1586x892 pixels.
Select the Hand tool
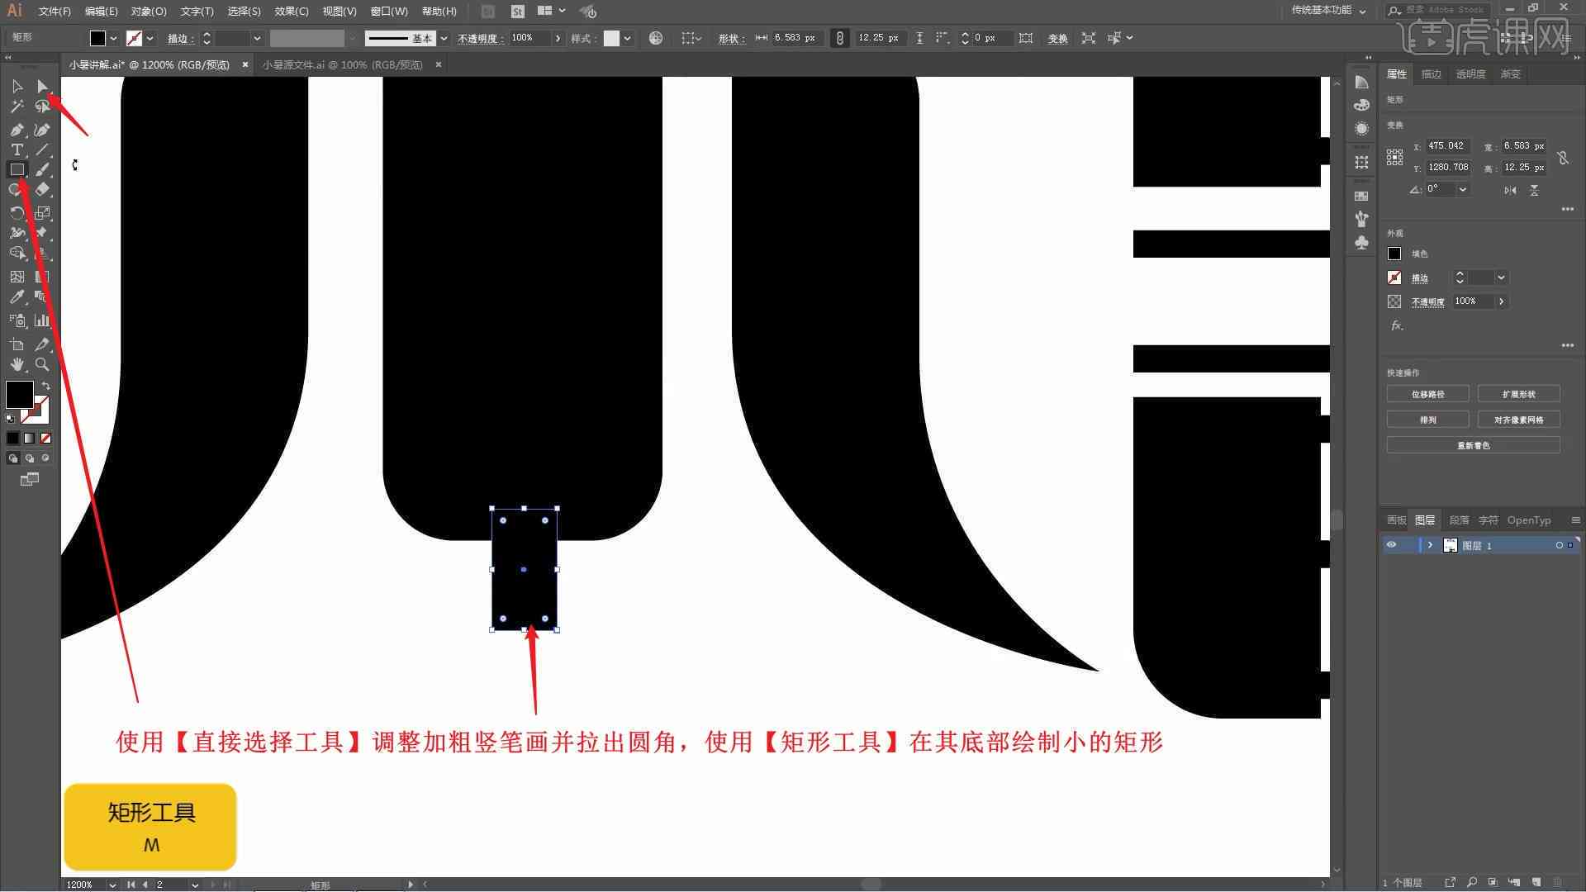(x=17, y=363)
